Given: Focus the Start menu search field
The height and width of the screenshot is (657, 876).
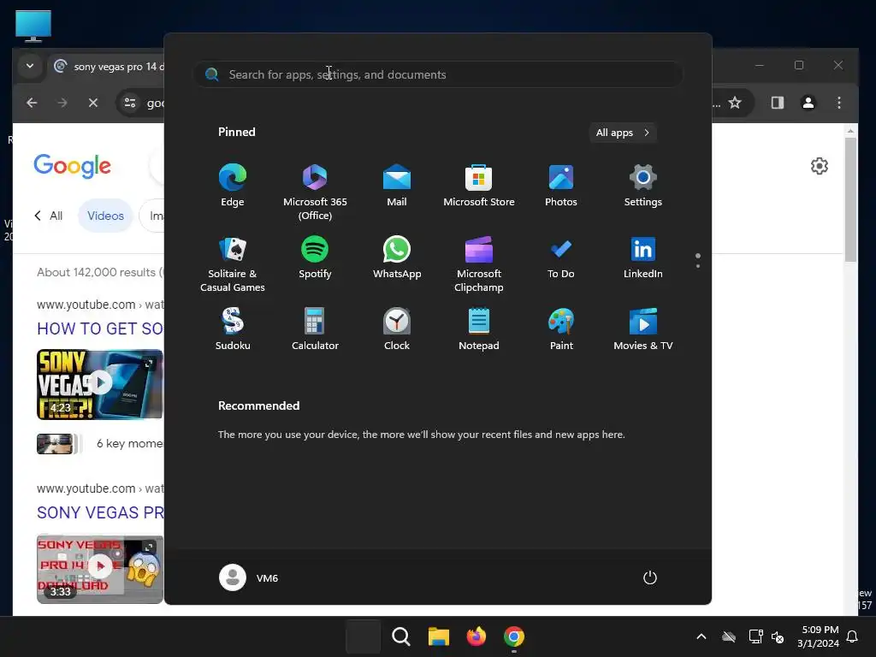Looking at the screenshot, I should [x=438, y=74].
